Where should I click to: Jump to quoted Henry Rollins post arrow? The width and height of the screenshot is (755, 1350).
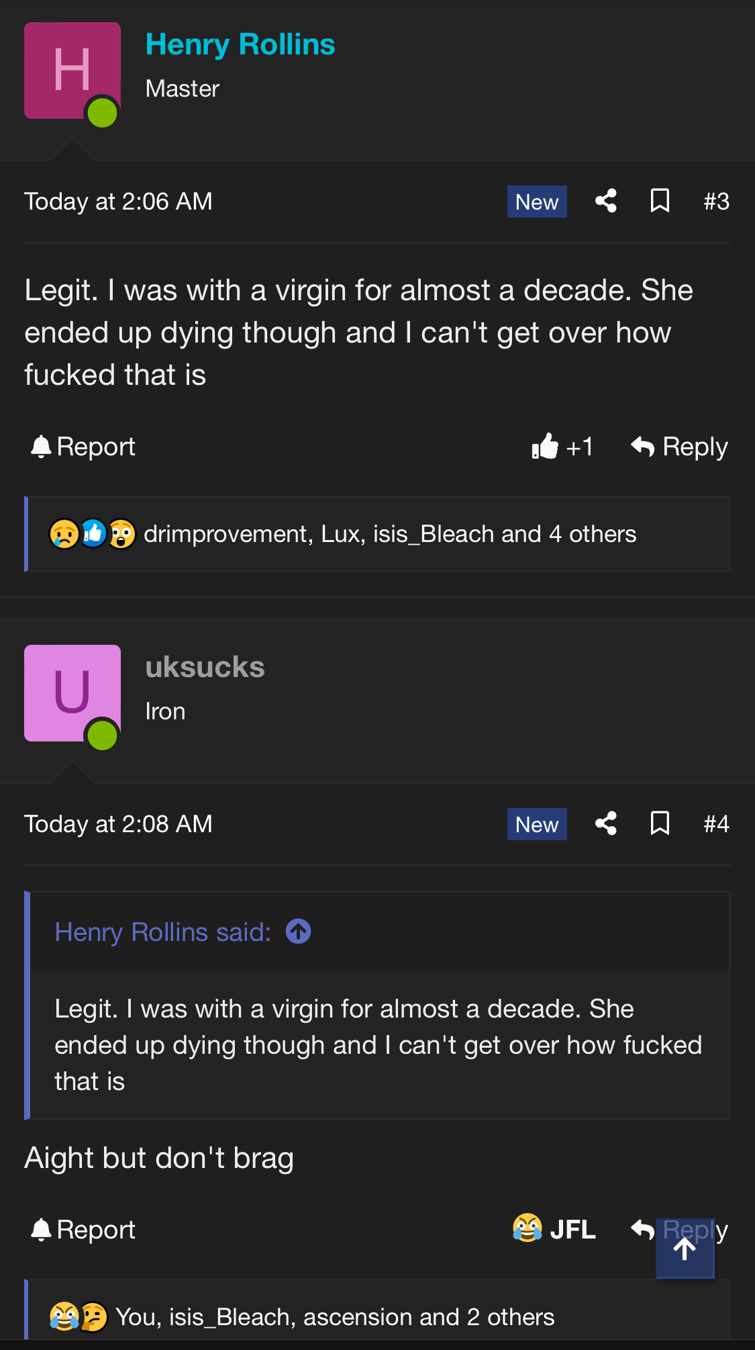[298, 932]
